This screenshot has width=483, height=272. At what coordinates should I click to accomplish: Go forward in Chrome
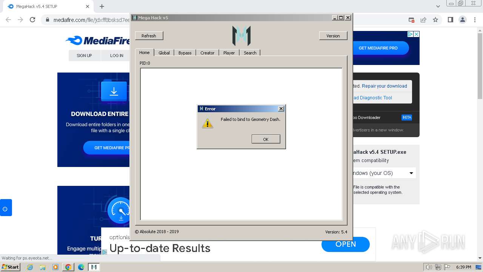[20, 20]
